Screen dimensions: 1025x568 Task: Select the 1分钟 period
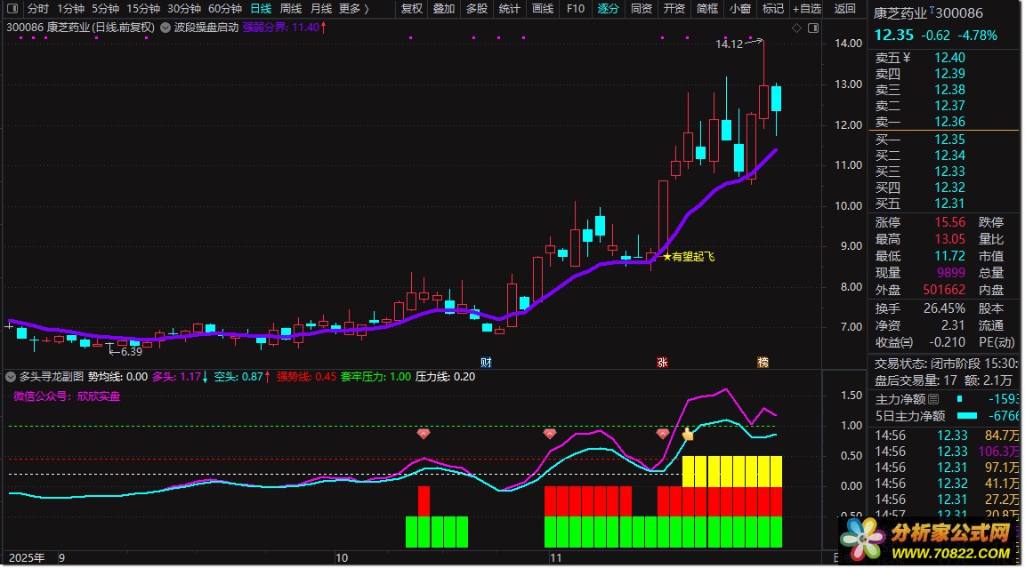pos(70,9)
